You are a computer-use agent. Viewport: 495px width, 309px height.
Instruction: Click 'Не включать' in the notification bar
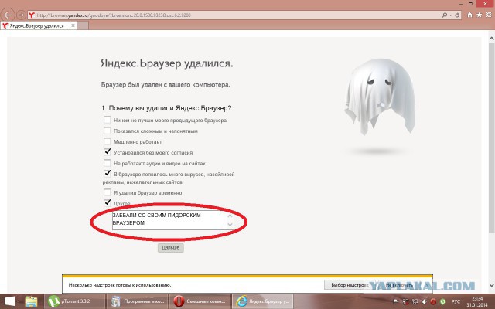click(399, 285)
